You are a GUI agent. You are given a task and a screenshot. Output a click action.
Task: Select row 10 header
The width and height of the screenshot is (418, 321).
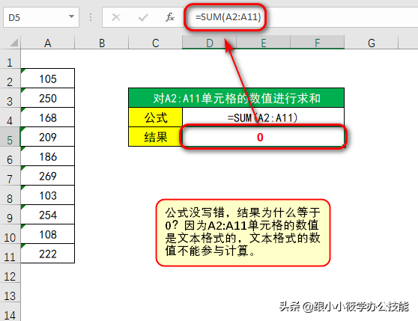10,234
